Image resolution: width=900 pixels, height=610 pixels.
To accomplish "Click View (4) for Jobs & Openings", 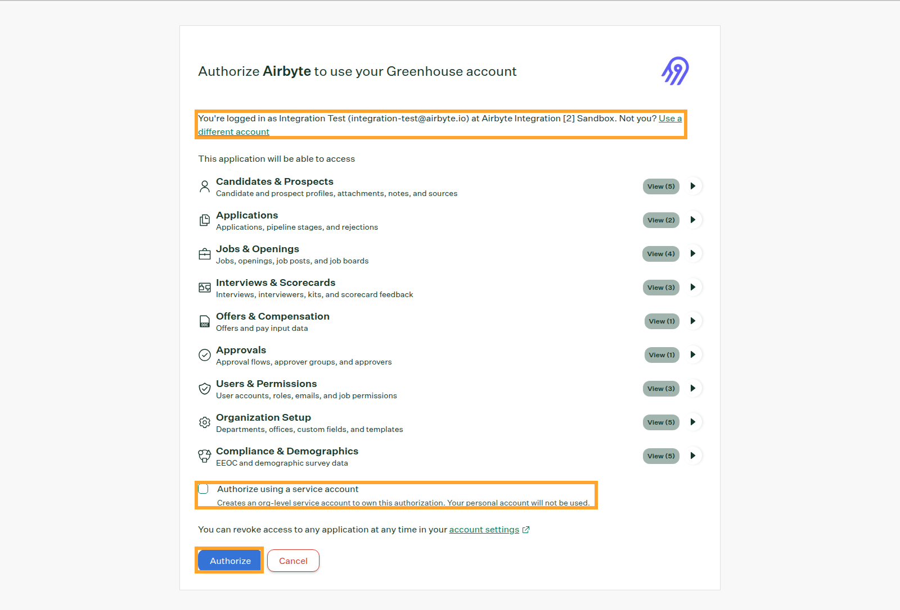I will [661, 254].
